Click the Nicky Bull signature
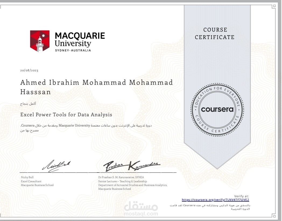 click(x=57, y=166)
